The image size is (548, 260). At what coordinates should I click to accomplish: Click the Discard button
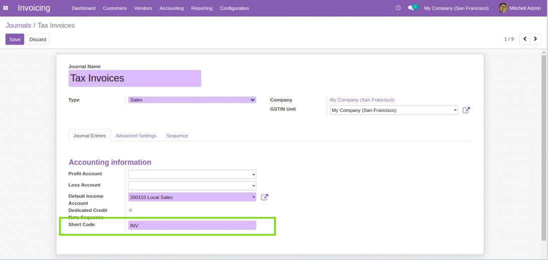pyautogui.click(x=38, y=39)
